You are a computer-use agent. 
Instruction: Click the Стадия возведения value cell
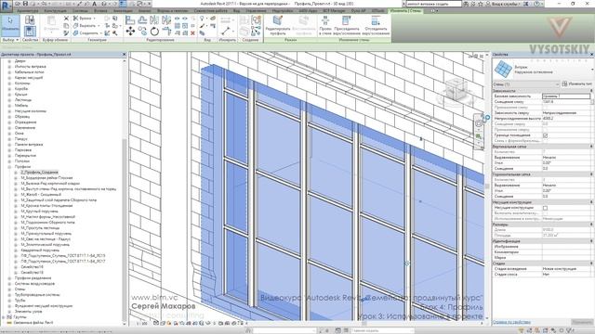tap(566, 268)
